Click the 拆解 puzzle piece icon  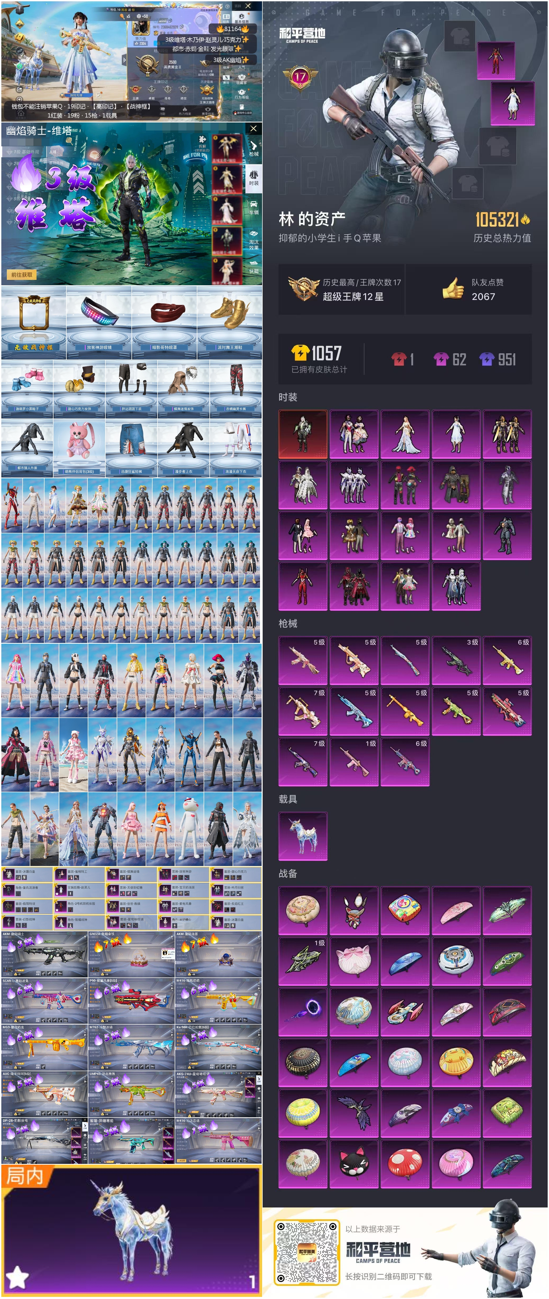pos(202,140)
